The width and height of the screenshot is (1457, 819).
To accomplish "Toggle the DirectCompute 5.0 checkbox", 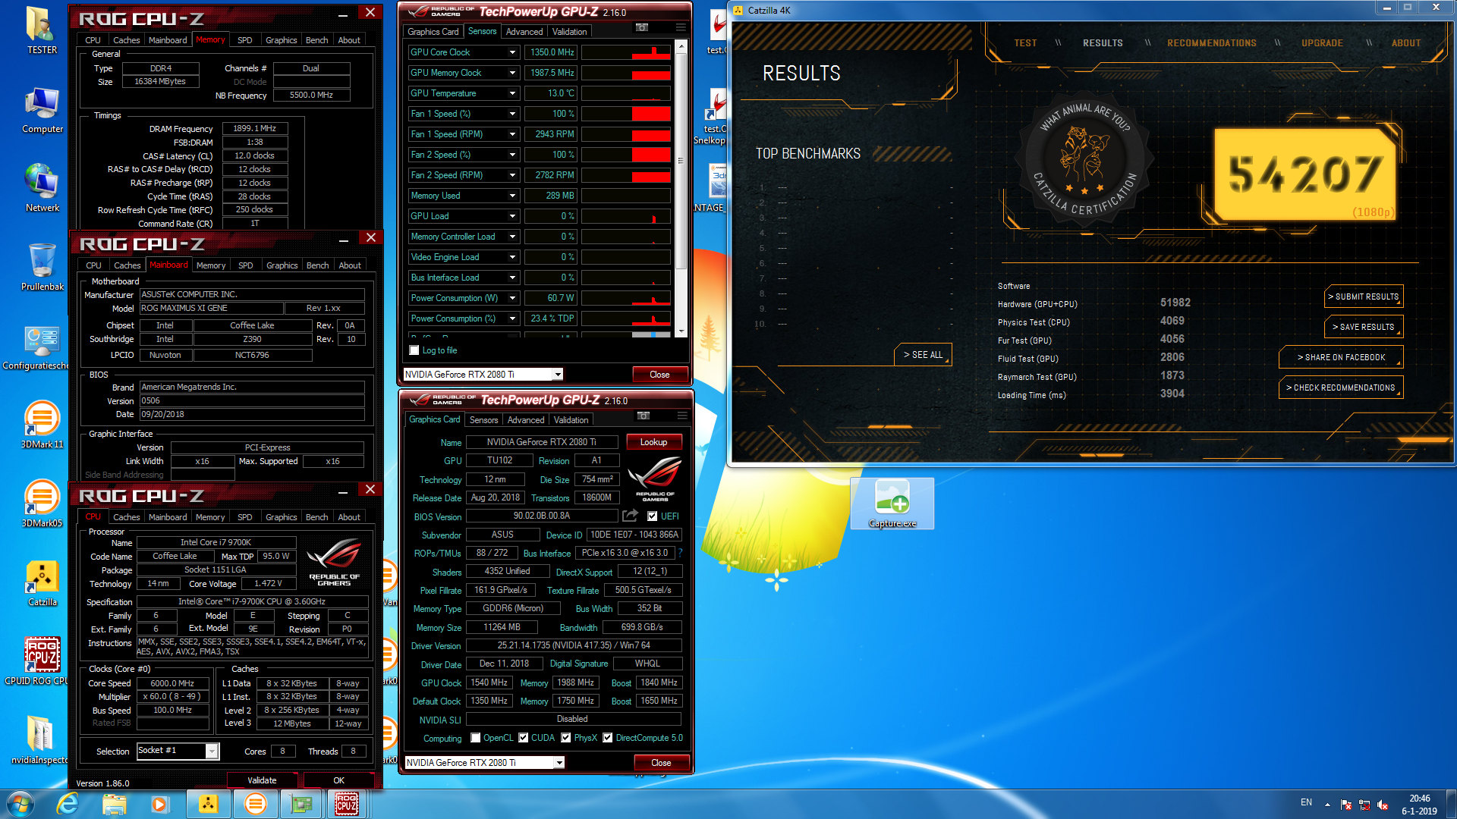I will pos(607,738).
